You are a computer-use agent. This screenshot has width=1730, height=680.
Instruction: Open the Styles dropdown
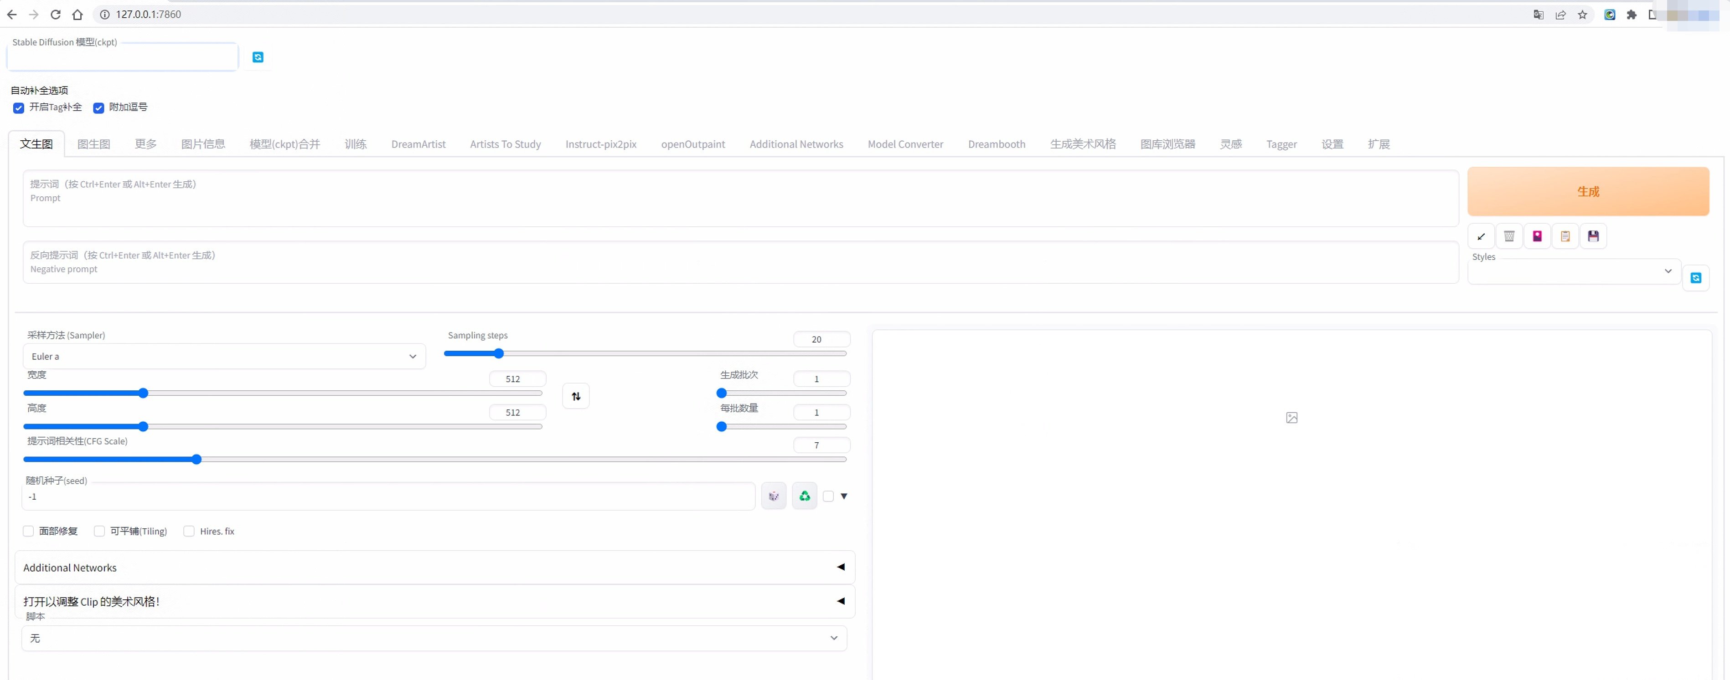(1574, 271)
